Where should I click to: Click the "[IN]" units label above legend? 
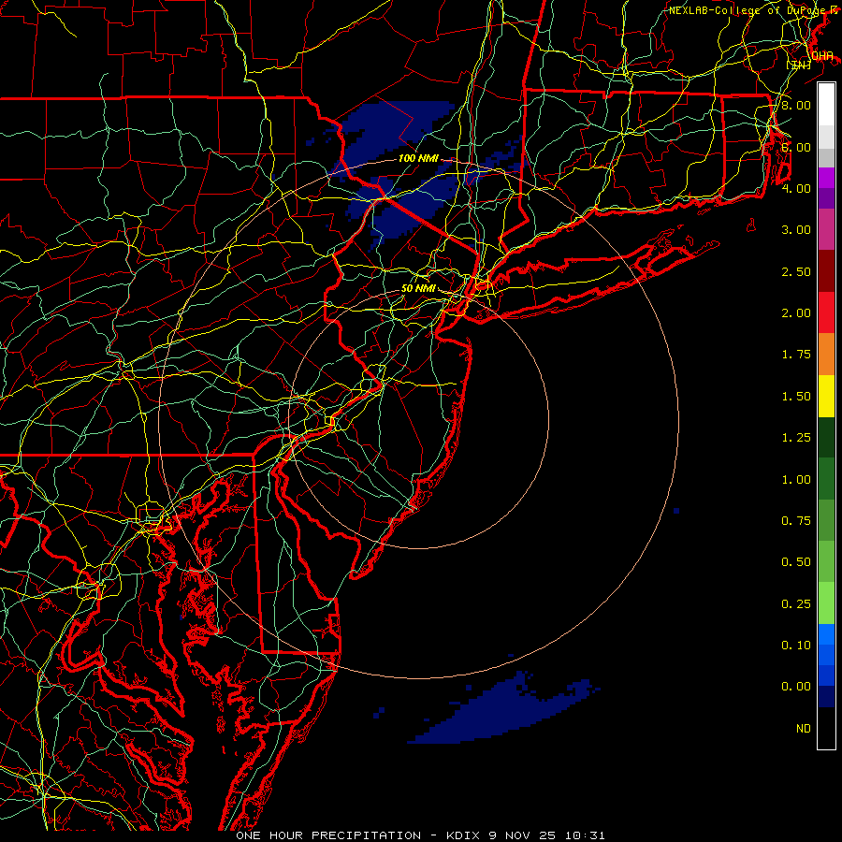(799, 65)
